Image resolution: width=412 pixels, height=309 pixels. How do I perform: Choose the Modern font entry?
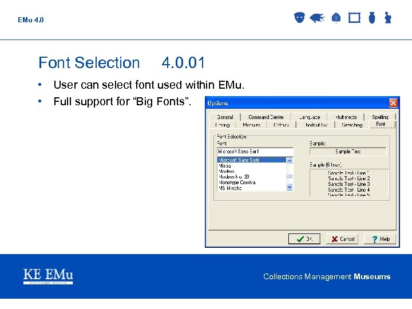(x=251, y=171)
